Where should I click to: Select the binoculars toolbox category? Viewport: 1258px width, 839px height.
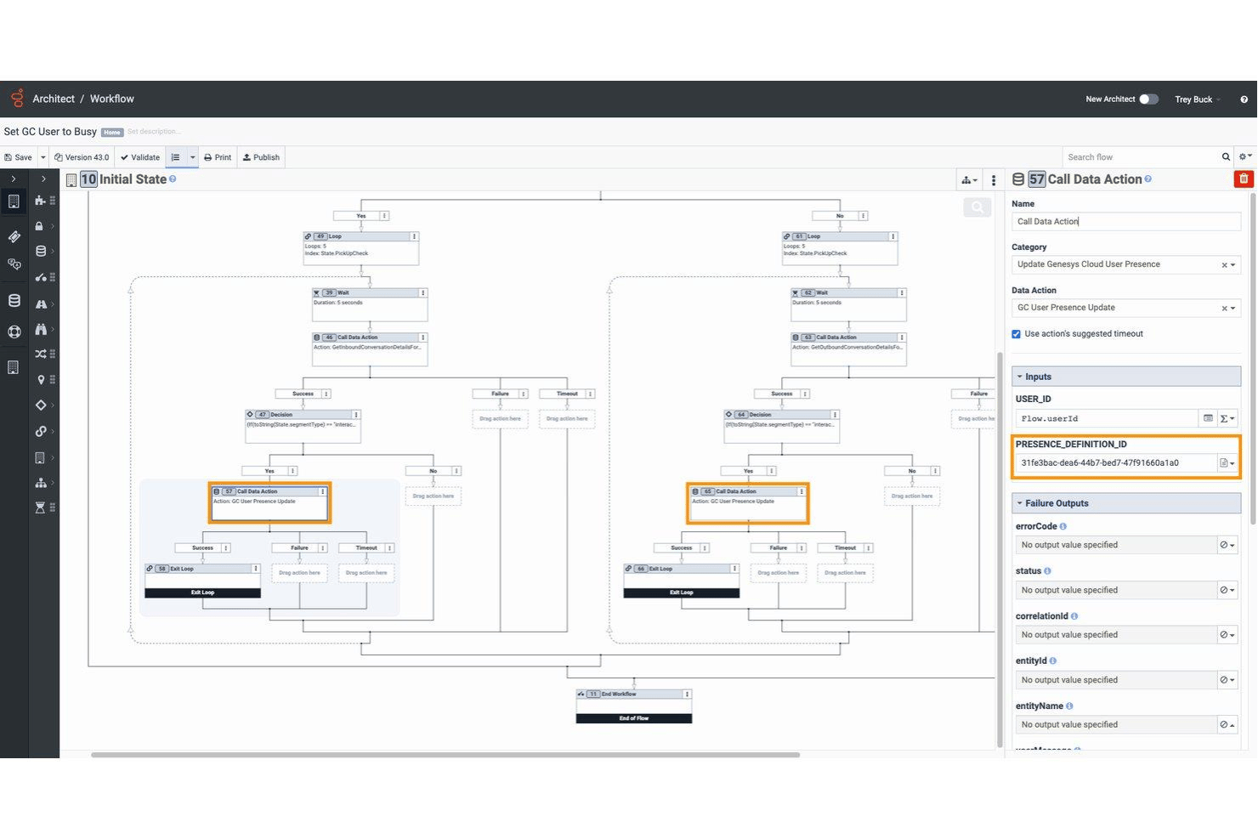[40, 329]
